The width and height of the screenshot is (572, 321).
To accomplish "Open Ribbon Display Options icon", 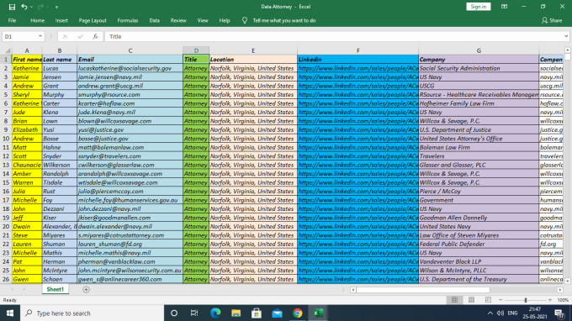I will point(504,7).
